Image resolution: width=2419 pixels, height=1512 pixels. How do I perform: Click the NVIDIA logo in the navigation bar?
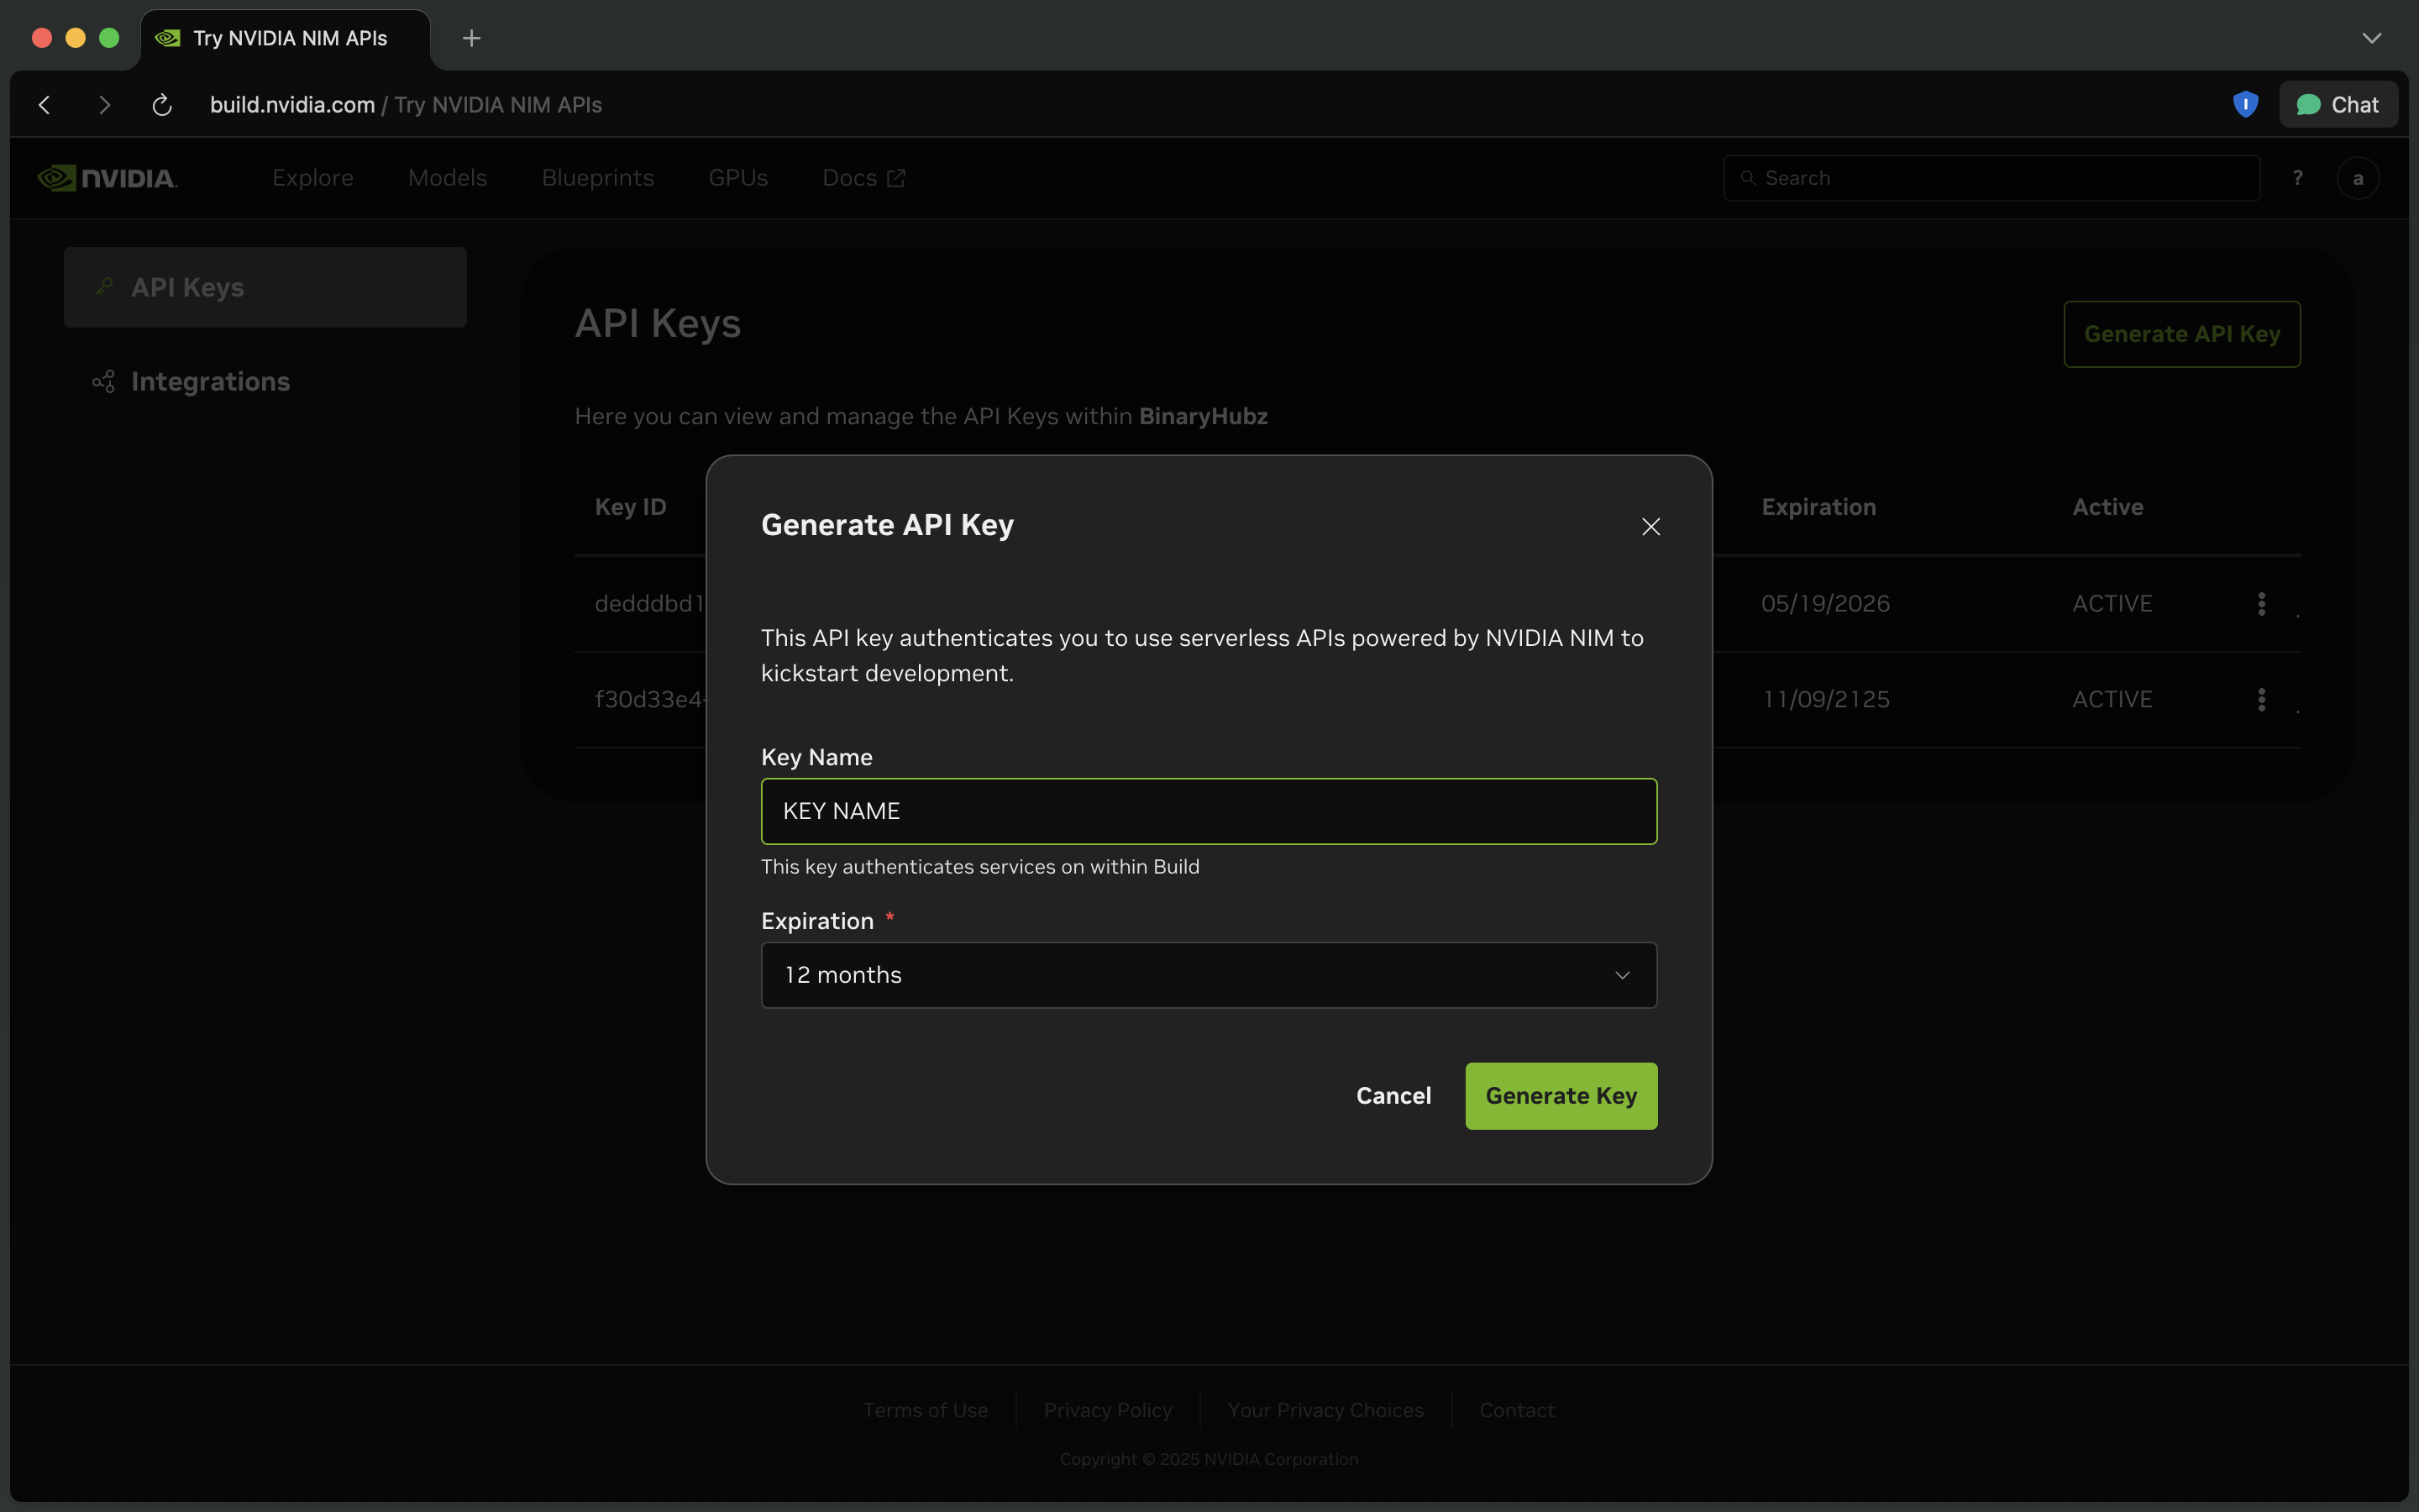pos(107,177)
